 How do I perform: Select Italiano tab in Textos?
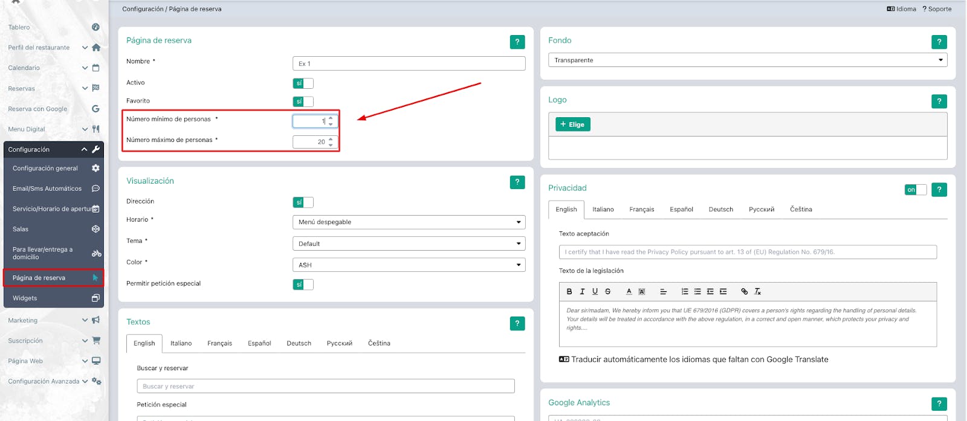[x=181, y=343]
